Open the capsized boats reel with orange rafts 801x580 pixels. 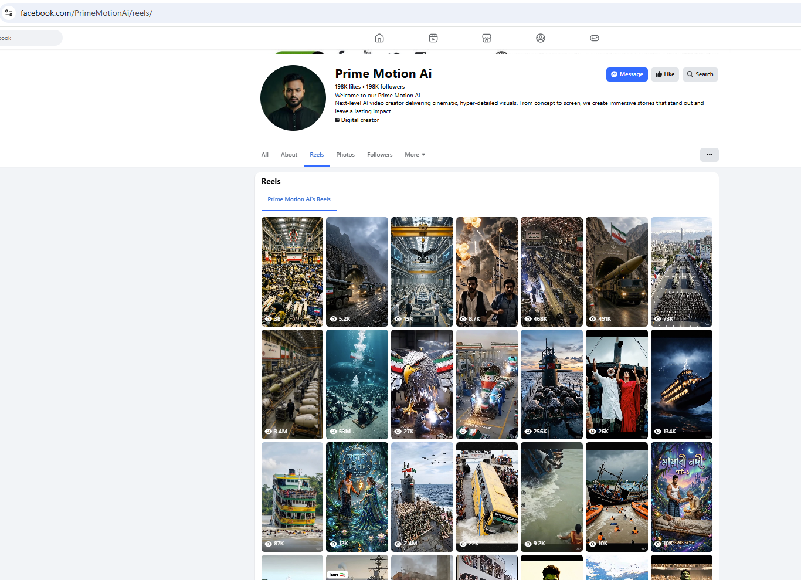click(x=617, y=497)
